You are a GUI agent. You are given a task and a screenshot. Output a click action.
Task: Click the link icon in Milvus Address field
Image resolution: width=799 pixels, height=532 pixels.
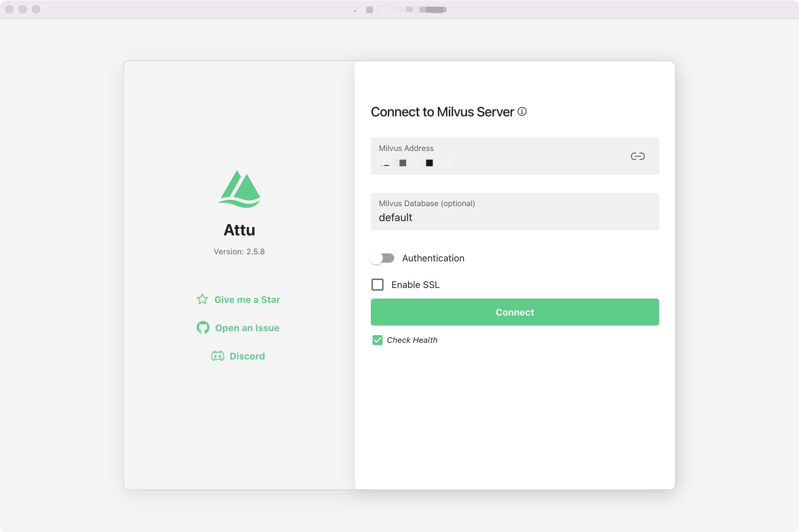pyautogui.click(x=637, y=156)
